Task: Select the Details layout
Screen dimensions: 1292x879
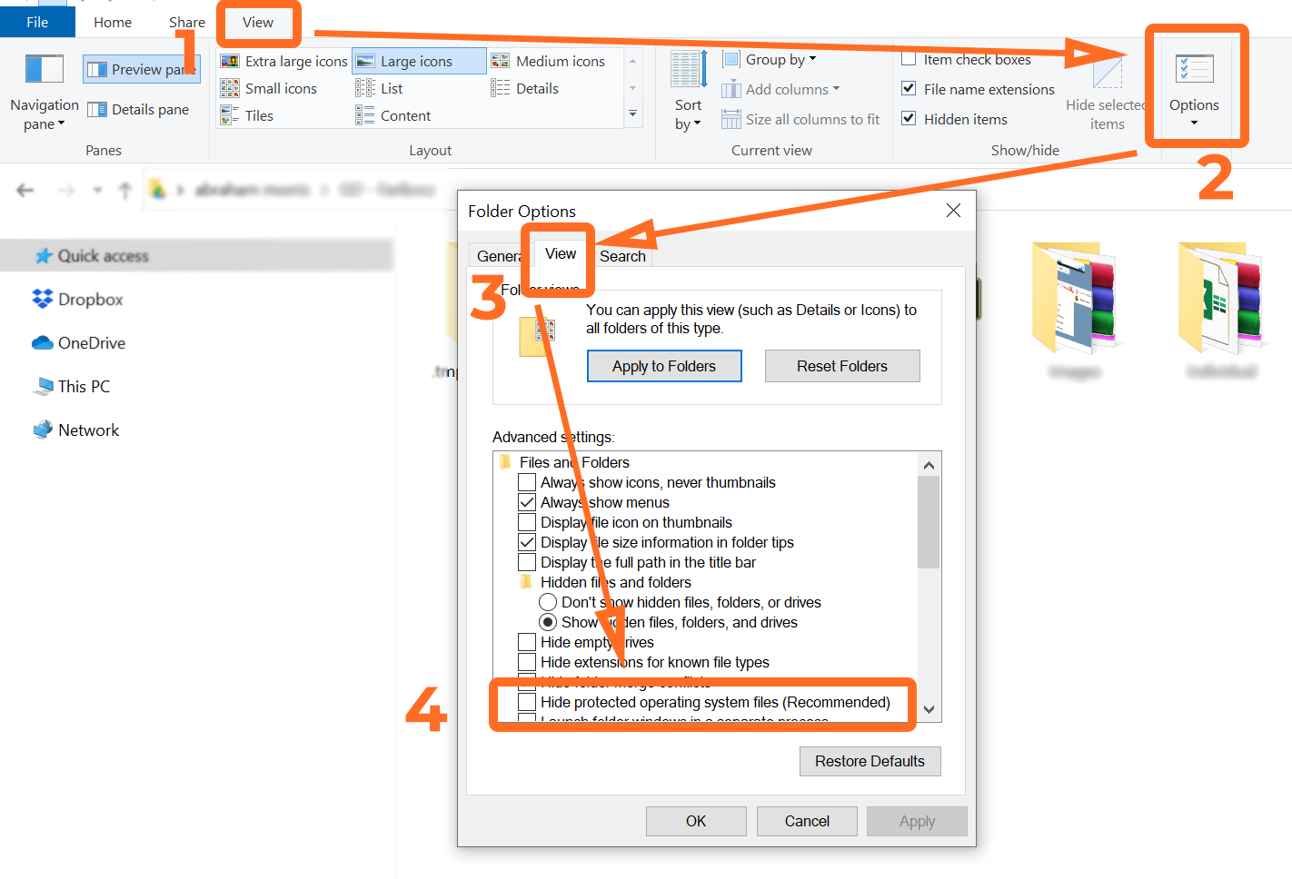Action: [525, 88]
